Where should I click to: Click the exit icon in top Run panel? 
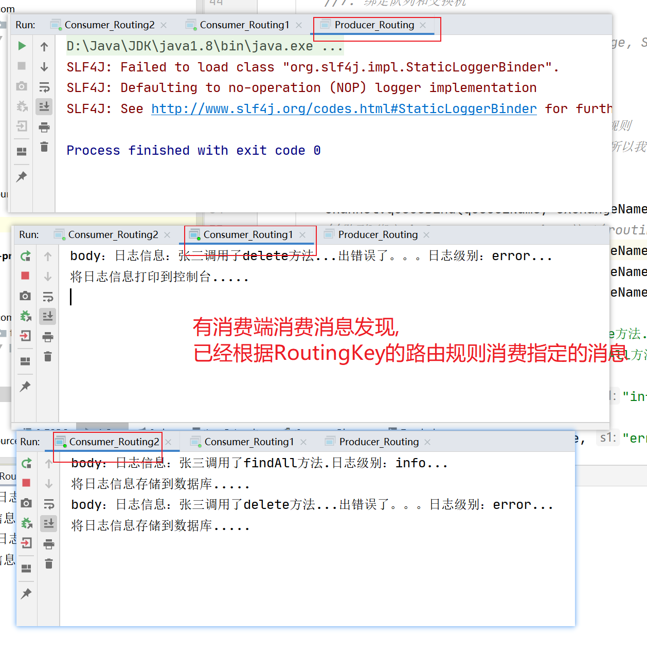coord(22,126)
